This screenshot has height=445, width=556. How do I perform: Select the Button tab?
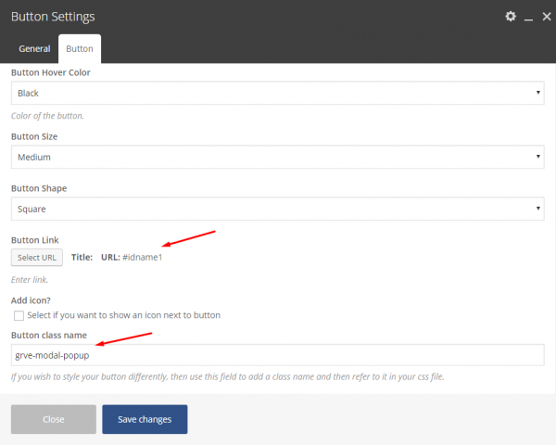click(x=79, y=48)
